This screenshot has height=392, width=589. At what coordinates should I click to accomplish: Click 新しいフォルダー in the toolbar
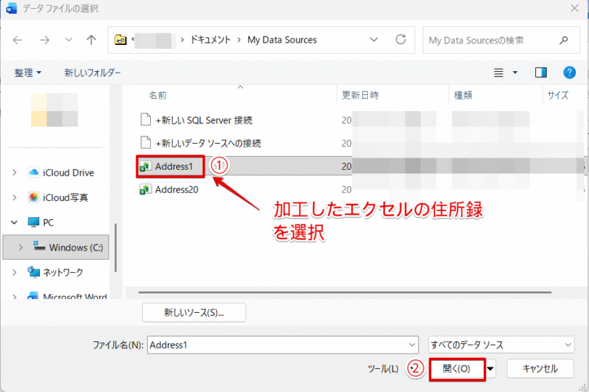[x=92, y=73]
